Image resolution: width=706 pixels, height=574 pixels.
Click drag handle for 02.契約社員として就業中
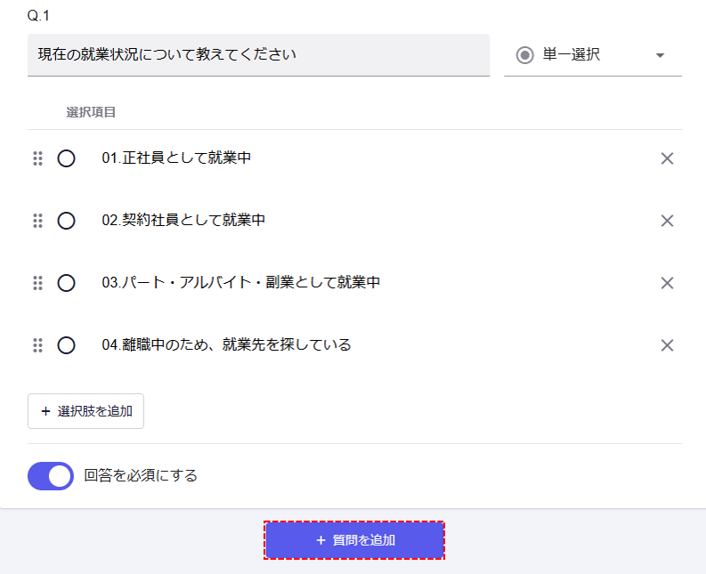point(37,221)
